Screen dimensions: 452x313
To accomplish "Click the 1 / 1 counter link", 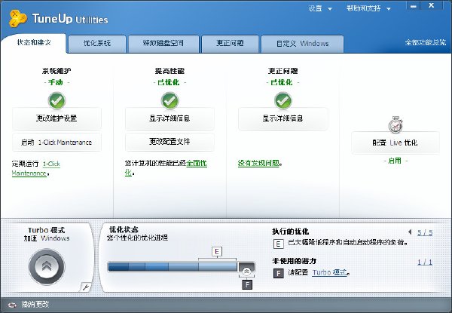I will 425,262.
